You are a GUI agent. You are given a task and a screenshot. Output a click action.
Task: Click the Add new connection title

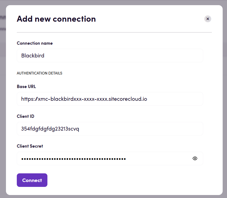tap(56, 19)
